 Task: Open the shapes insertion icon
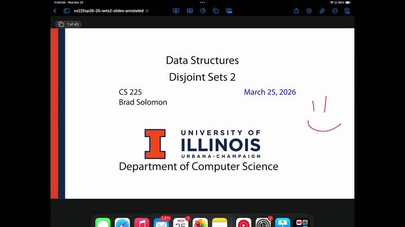(216, 11)
